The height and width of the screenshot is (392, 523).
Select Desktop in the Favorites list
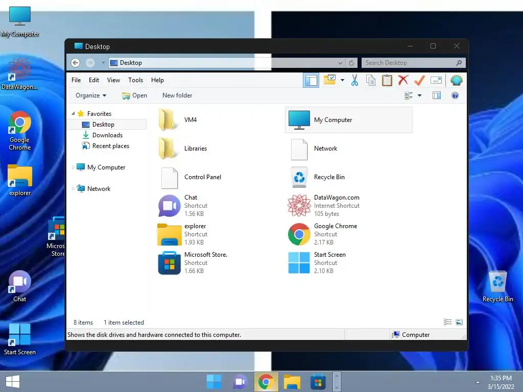(107, 125)
